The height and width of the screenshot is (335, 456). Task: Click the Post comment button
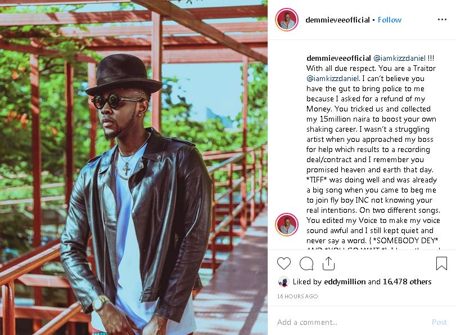tap(439, 322)
